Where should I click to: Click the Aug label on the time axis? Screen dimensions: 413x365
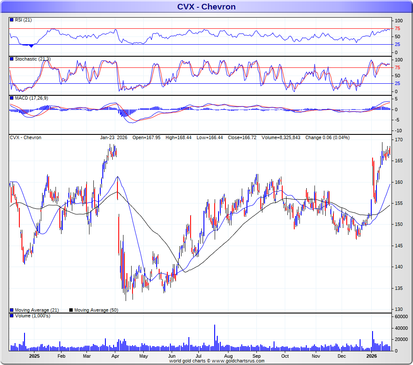pyautogui.click(x=228, y=356)
